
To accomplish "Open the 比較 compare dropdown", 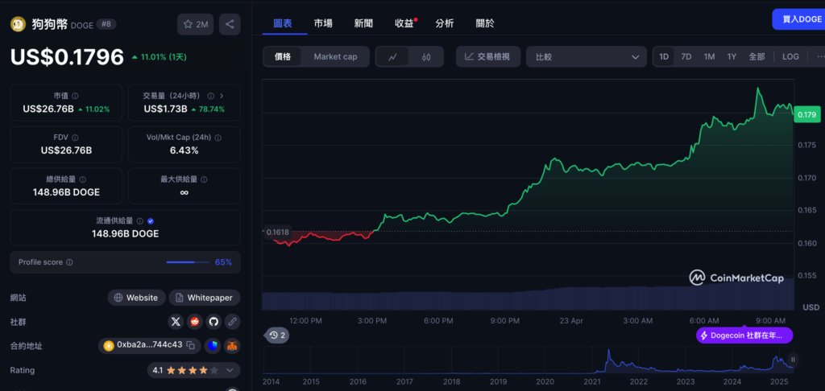I will [x=586, y=57].
